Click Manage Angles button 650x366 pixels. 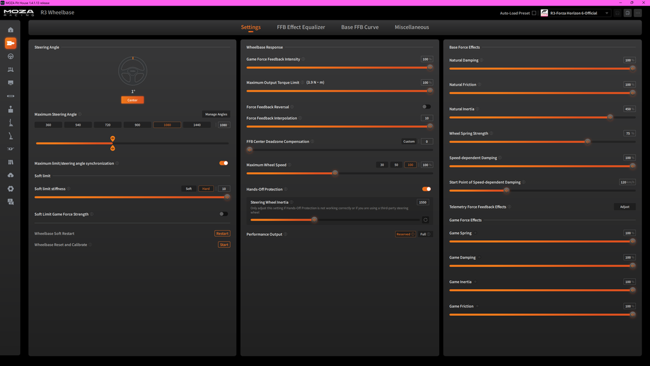tap(216, 114)
